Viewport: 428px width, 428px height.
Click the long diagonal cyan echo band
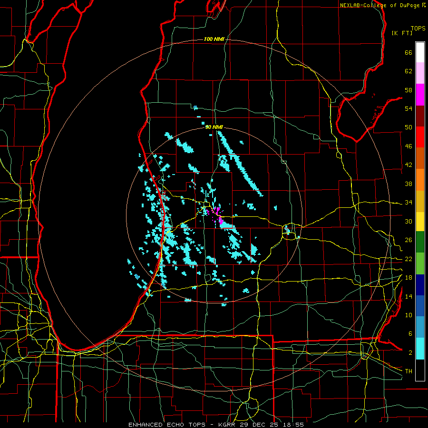(x=239, y=164)
